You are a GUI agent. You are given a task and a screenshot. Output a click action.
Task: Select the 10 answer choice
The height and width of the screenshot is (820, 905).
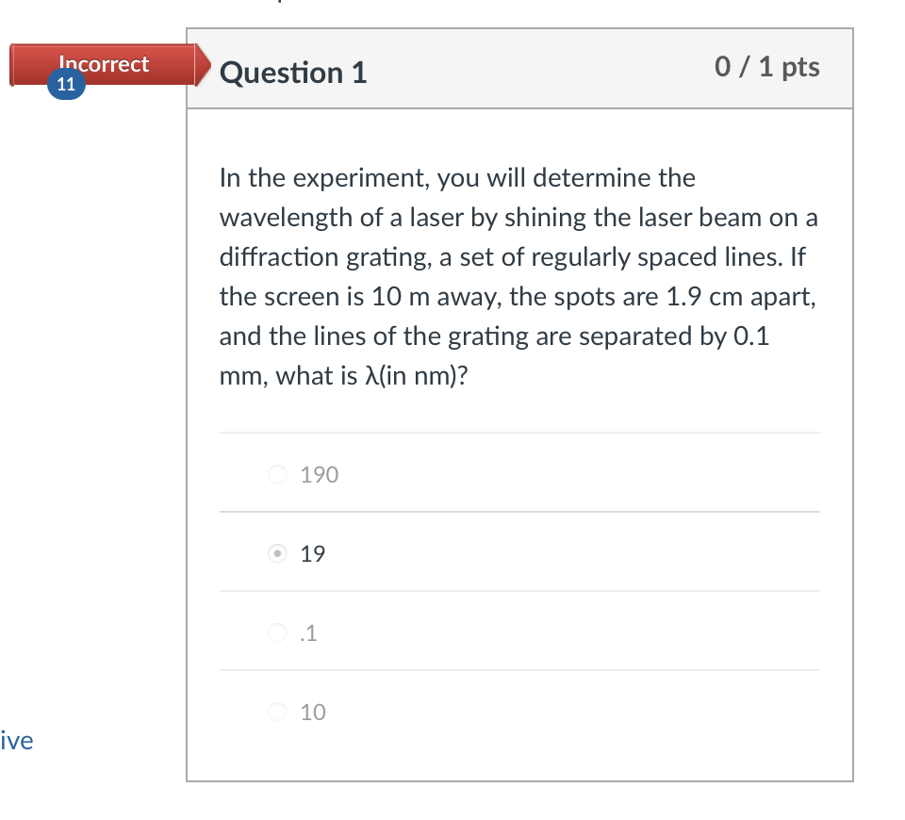(x=278, y=712)
